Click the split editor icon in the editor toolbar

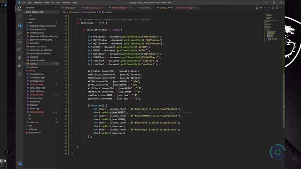click(277, 8)
